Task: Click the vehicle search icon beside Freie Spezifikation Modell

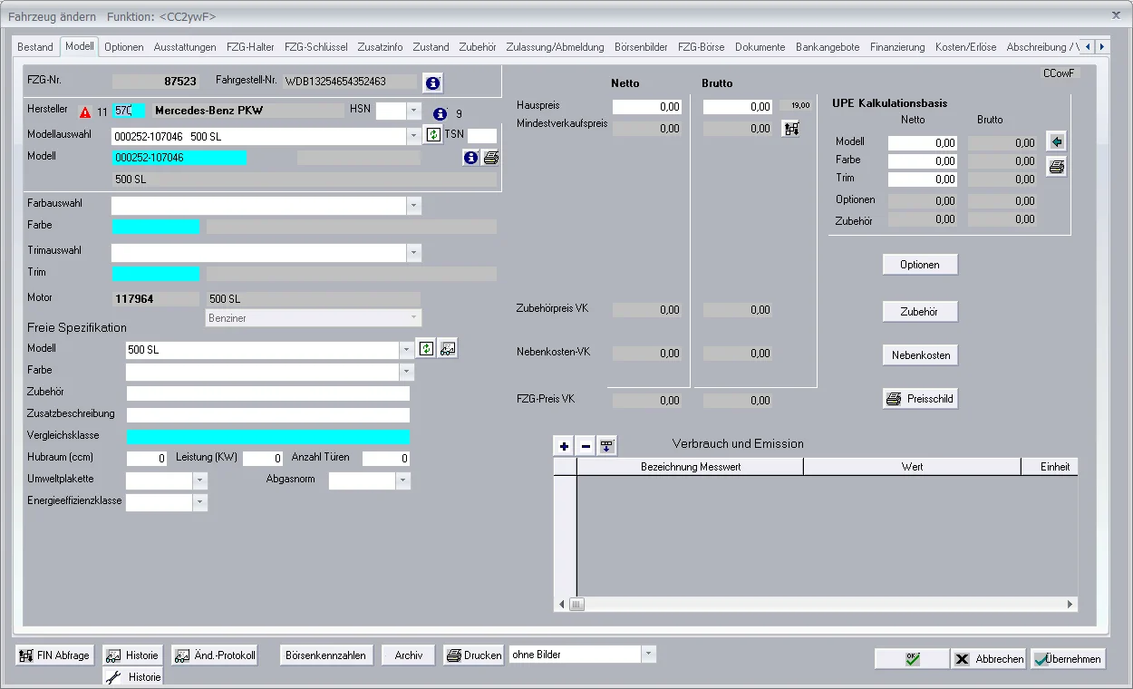Action: (x=448, y=348)
